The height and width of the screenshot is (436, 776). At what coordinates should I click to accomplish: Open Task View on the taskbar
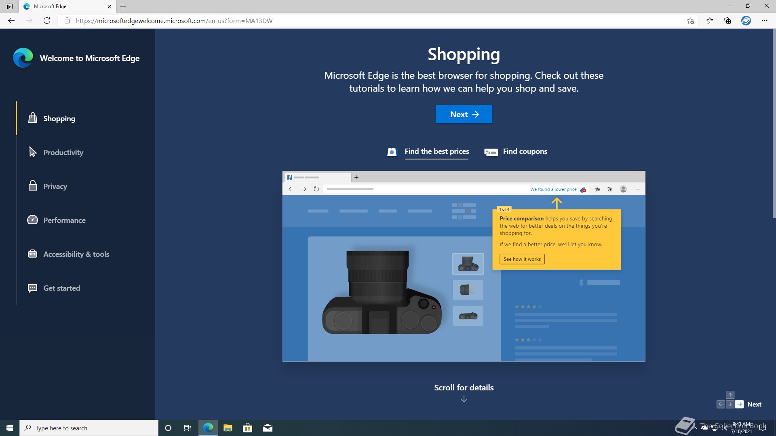(x=188, y=428)
